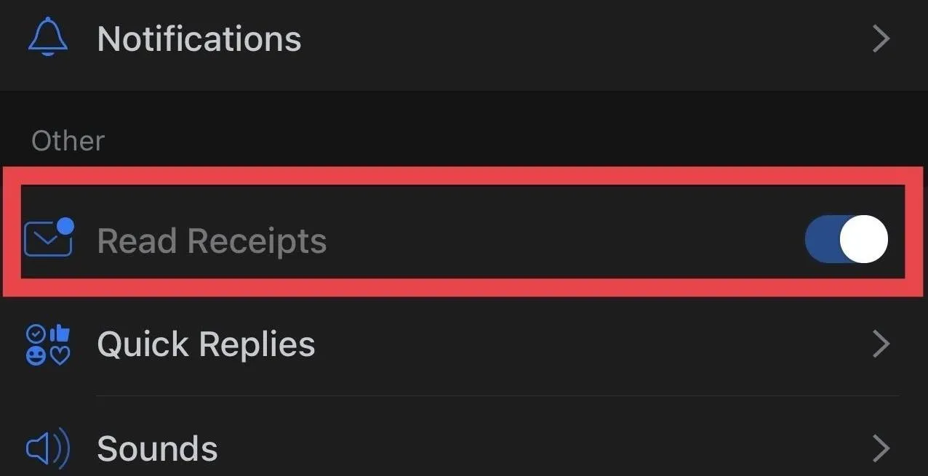This screenshot has height=476, width=928.
Task: Open Quick Replies via its chevron arrow
Action: (881, 344)
